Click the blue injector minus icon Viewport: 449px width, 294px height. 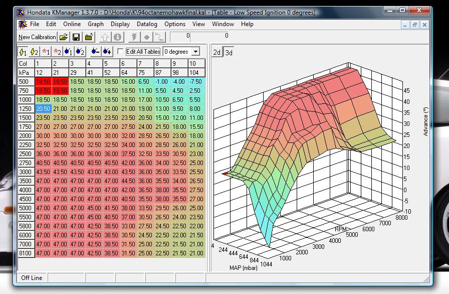tap(95, 52)
